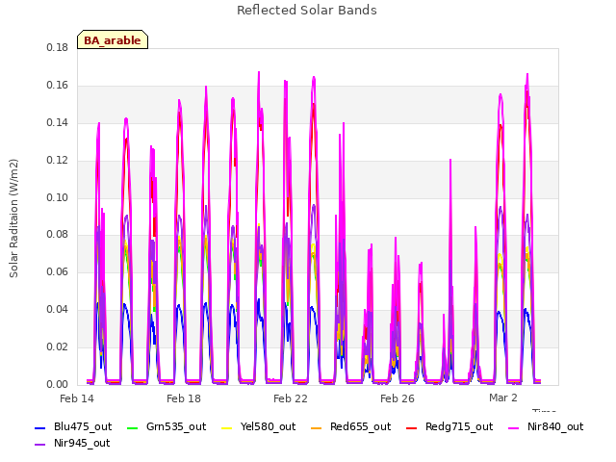Click the 0.12 y-axis tick label

(x=58, y=161)
